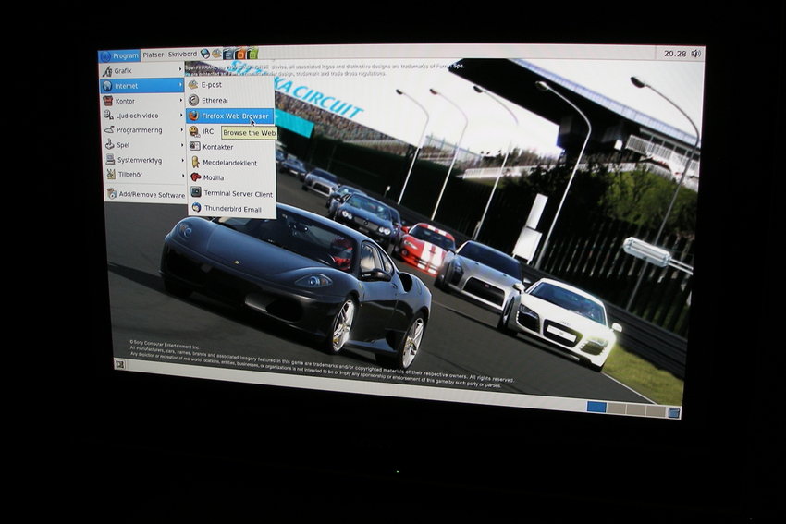Expand the Systemverktyg submenu
Image resolution: width=786 pixels, height=524 pixels.
pos(145,160)
